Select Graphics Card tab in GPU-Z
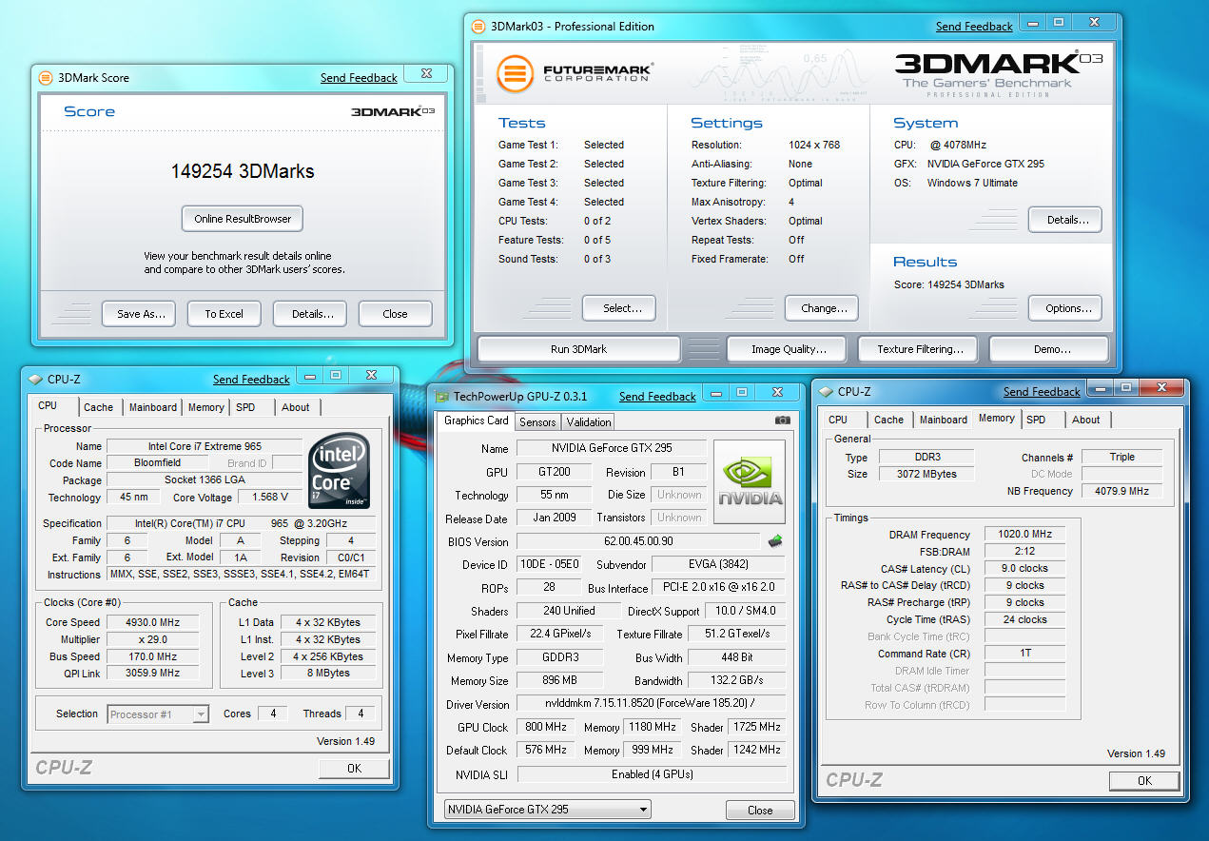The height and width of the screenshot is (841, 1209). point(477,420)
